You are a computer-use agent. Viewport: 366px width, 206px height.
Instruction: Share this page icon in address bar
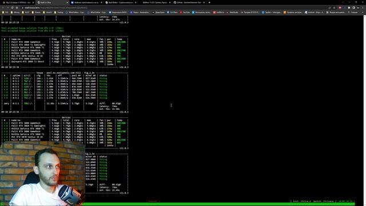[329, 7]
